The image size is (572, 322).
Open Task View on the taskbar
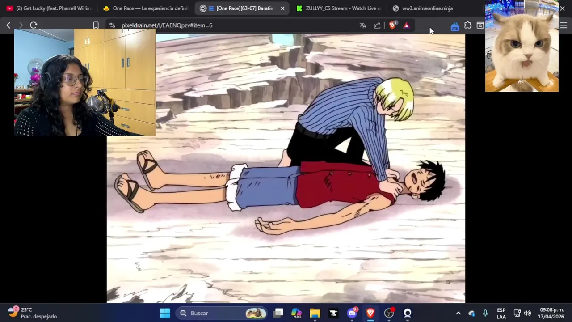coord(278,313)
